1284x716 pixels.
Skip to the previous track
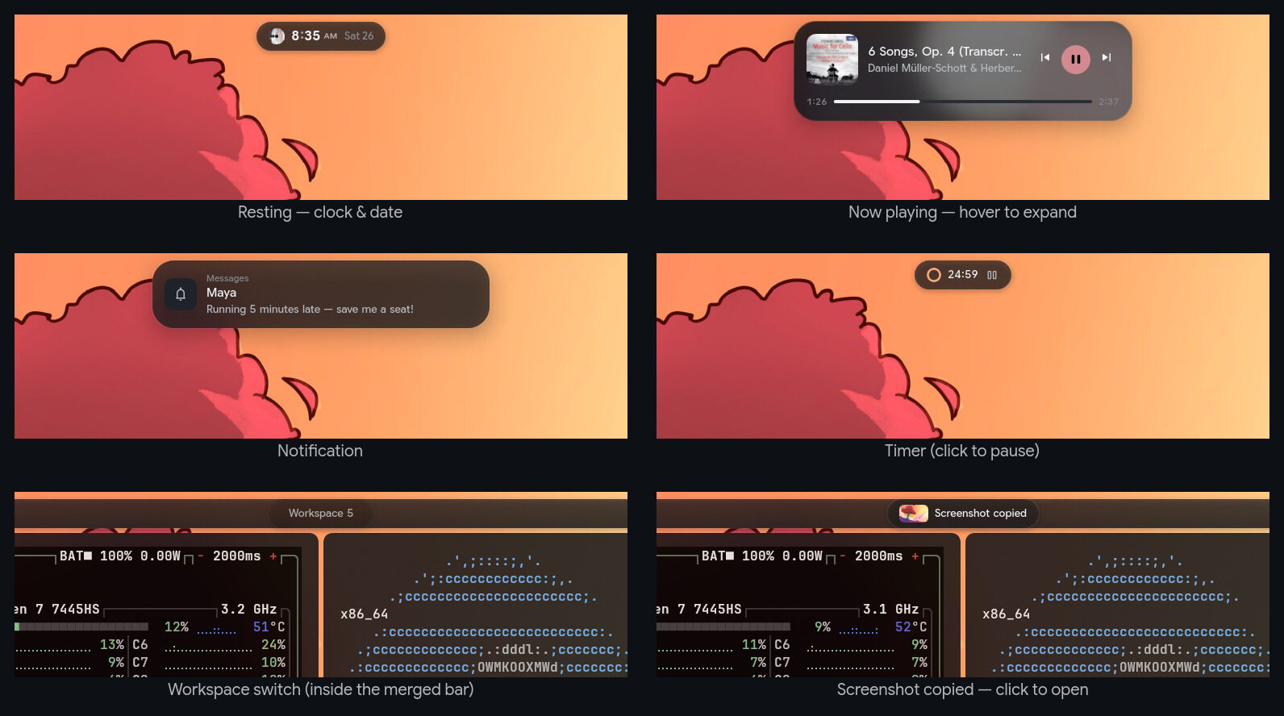coord(1044,58)
